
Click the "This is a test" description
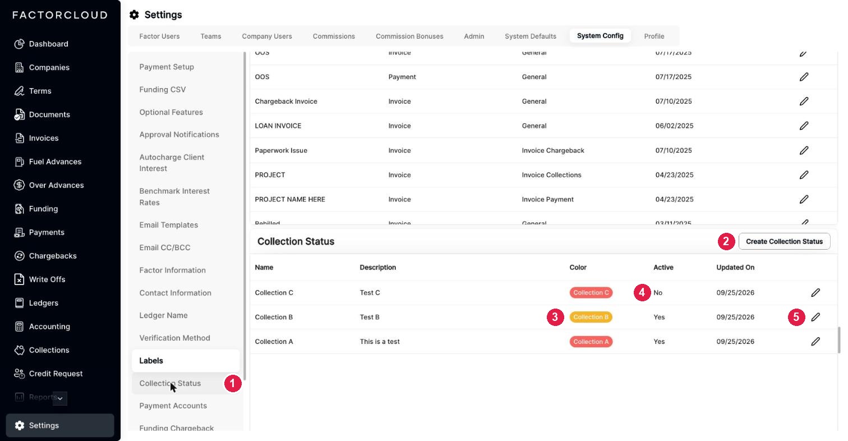pos(380,342)
